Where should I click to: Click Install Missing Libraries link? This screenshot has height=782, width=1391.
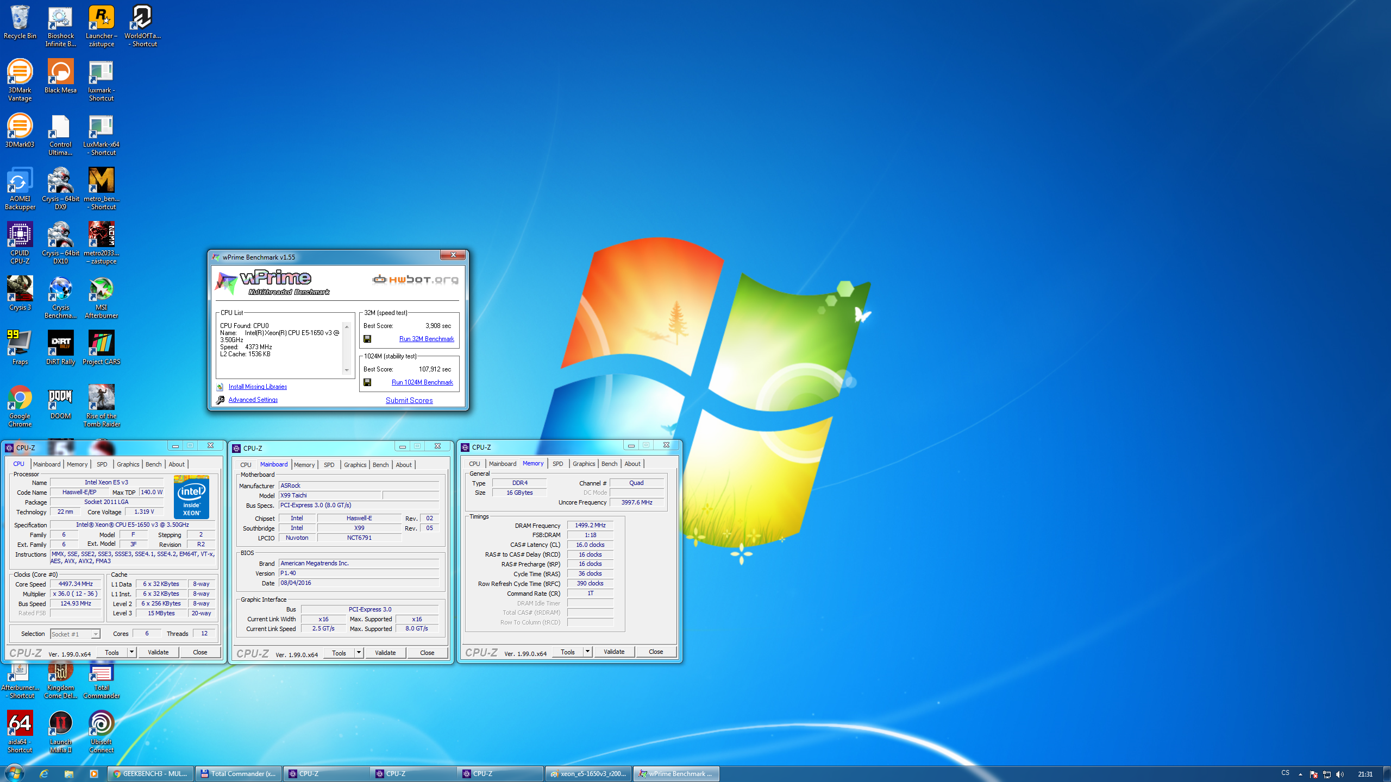(258, 387)
